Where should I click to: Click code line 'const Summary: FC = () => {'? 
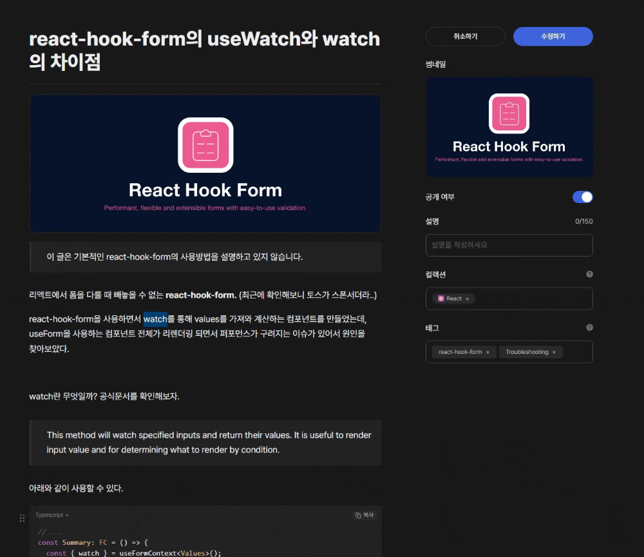pyautogui.click(x=93, y=543)
